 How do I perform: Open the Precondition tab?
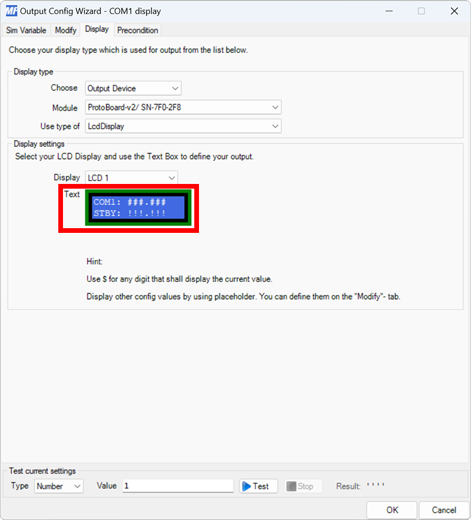point(137,30)
